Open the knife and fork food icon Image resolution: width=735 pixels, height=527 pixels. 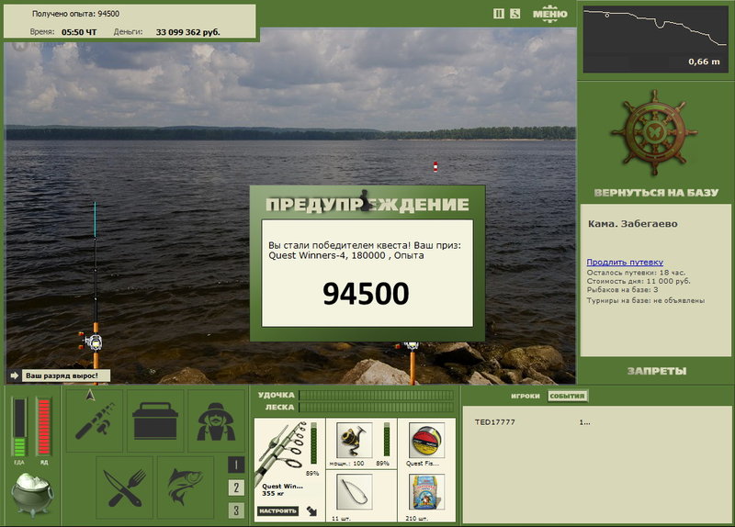tap(125, 488)
